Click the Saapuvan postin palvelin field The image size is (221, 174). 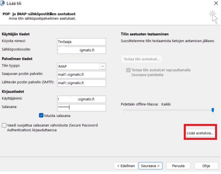point(82,75)
